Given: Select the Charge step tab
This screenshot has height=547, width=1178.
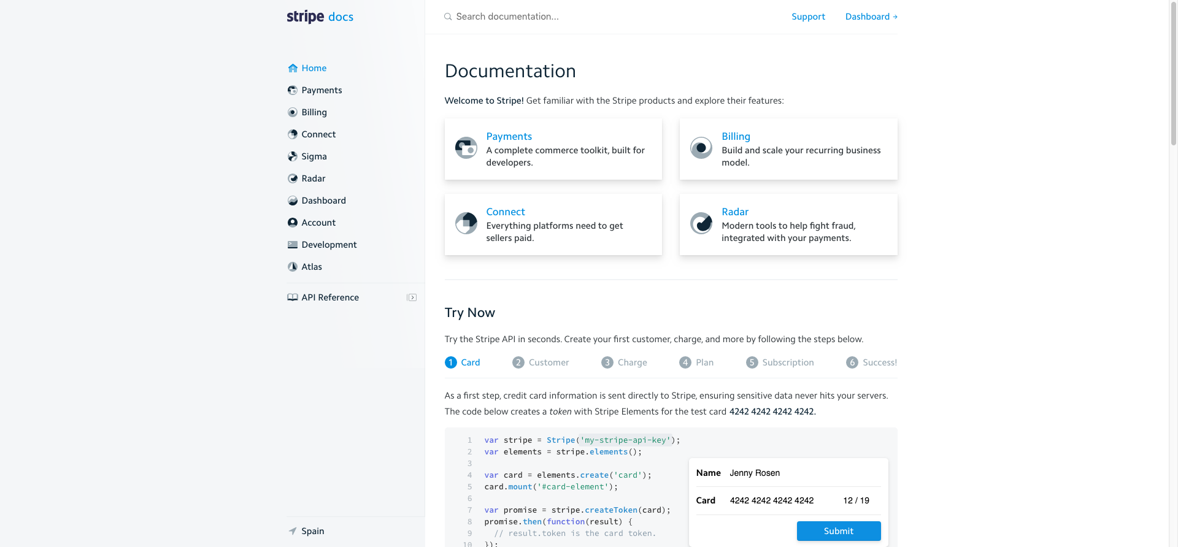Looking at the screenshot, I should pos(624,362).
